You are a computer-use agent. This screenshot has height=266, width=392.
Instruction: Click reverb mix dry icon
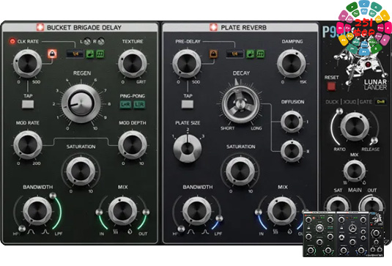tap(275, 232)
